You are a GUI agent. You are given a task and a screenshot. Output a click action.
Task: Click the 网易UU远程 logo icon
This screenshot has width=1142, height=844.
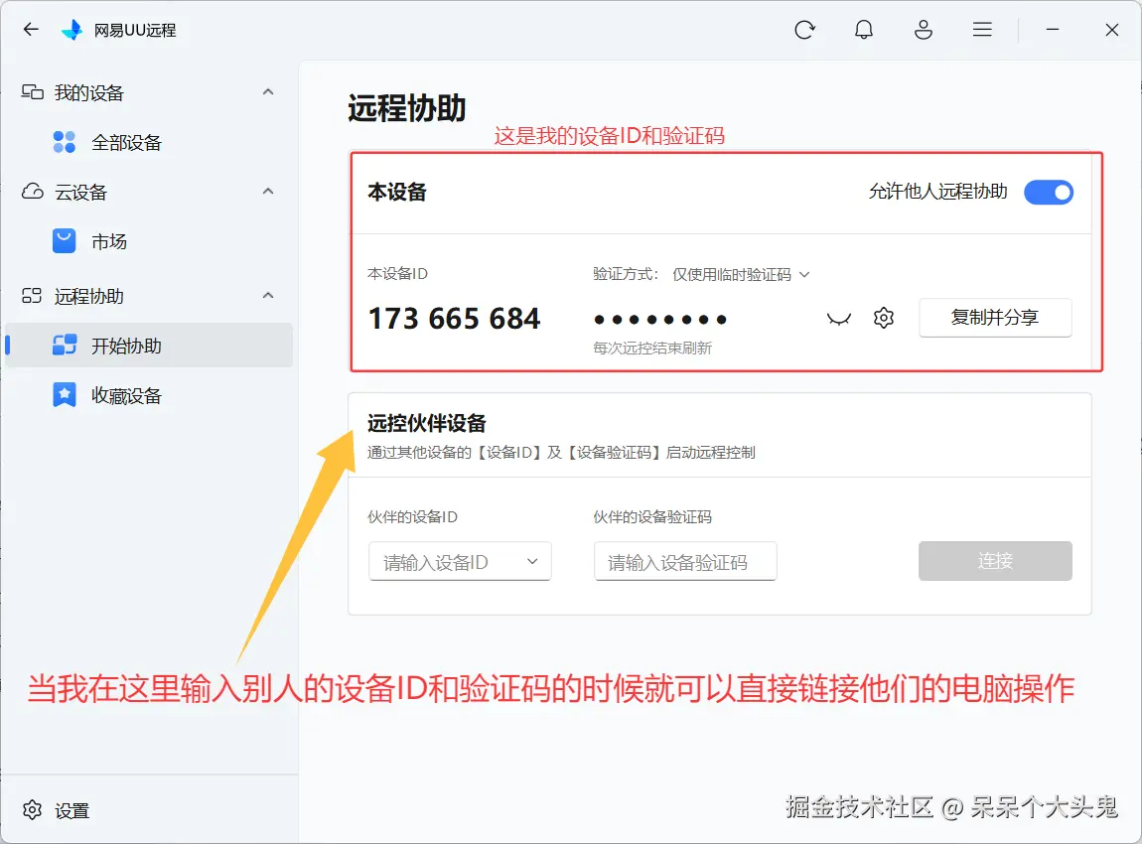click(72, 30)
